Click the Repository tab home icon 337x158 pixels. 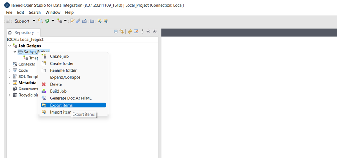tap(10, 32)
